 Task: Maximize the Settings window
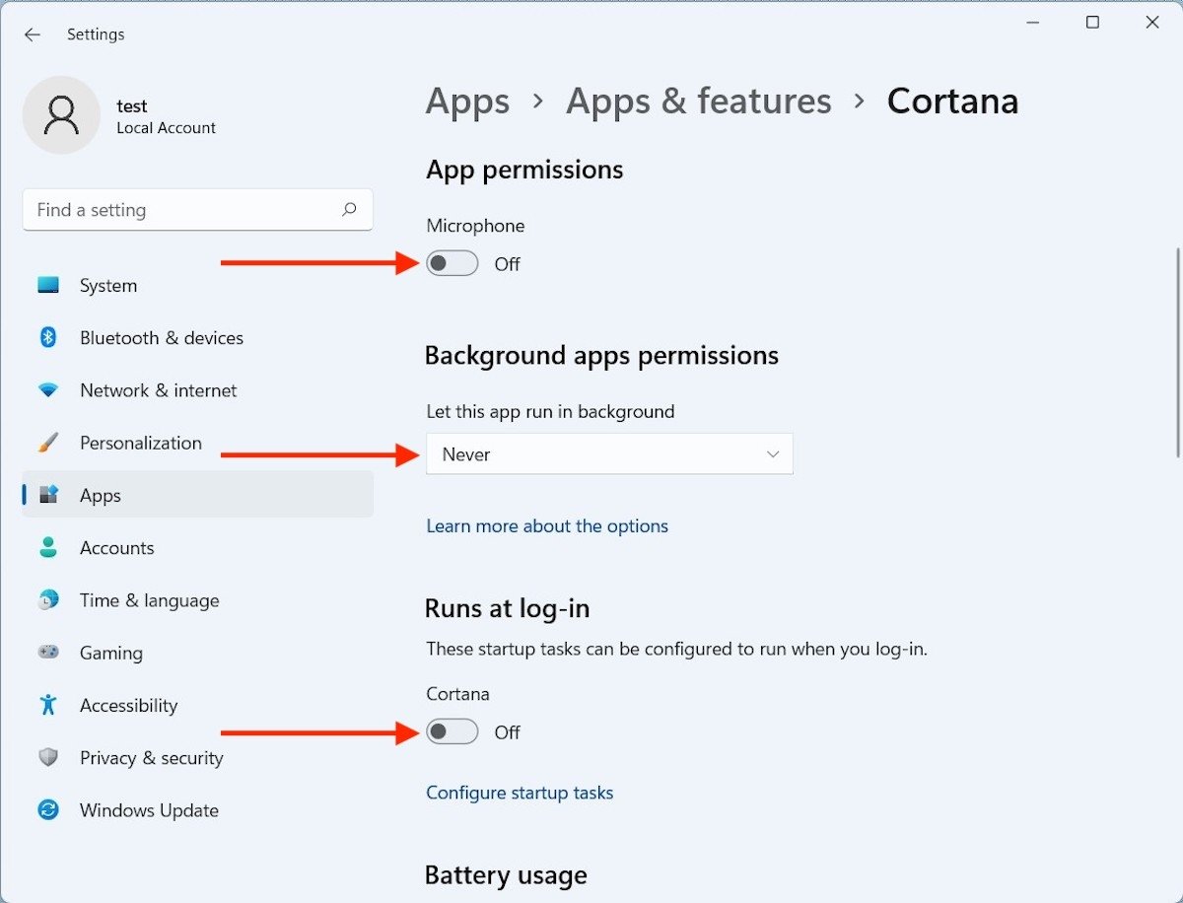click(x=1092, y=23)
